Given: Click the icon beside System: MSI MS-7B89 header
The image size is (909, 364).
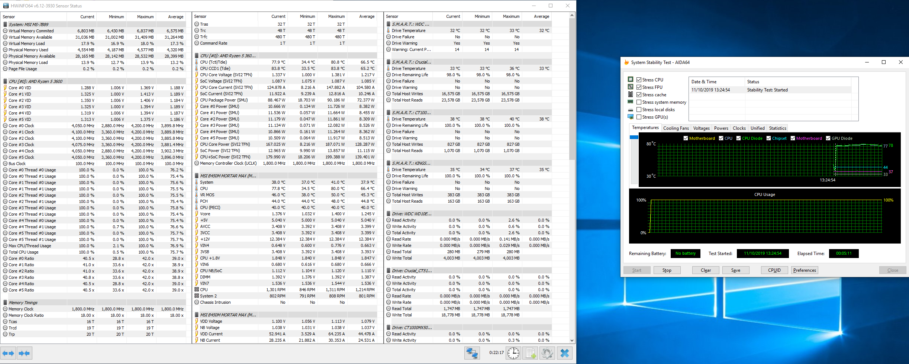Looking at the screenshot, I should [5, 25].
